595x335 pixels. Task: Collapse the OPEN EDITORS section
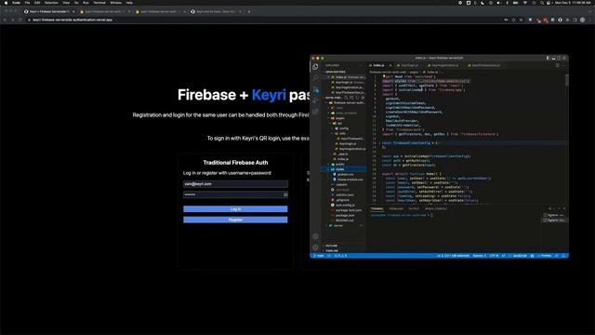click(336, 72)
